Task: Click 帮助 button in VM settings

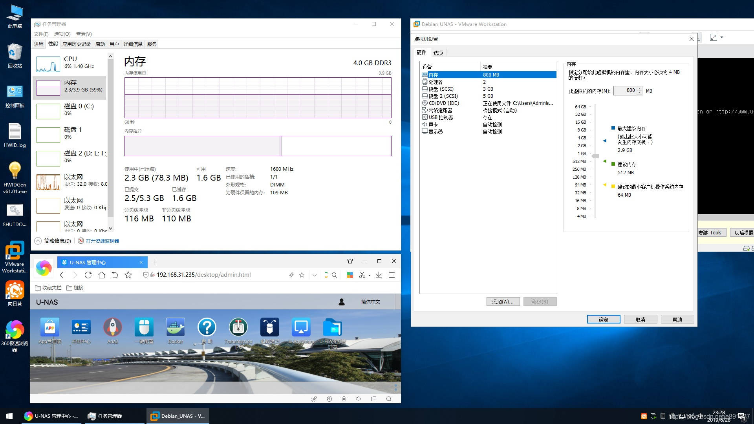Action: pos(677,320)
